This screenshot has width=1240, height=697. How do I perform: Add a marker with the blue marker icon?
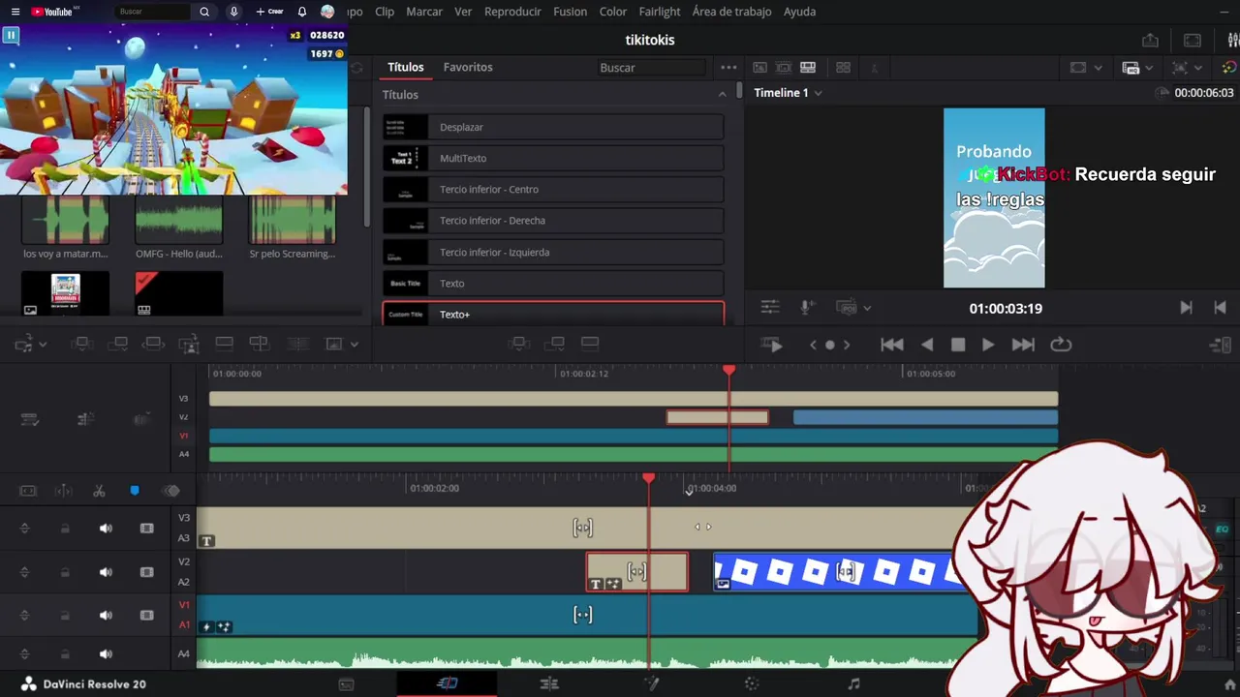coord(135,491)
